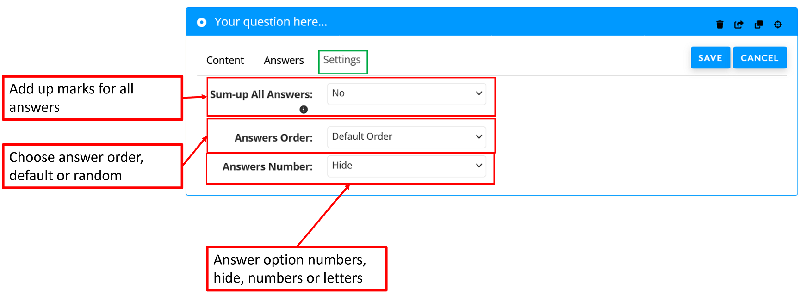The height and width of the screenshot is (296, 806).
Task: Click the question title text field
Action: pos(272,22)
